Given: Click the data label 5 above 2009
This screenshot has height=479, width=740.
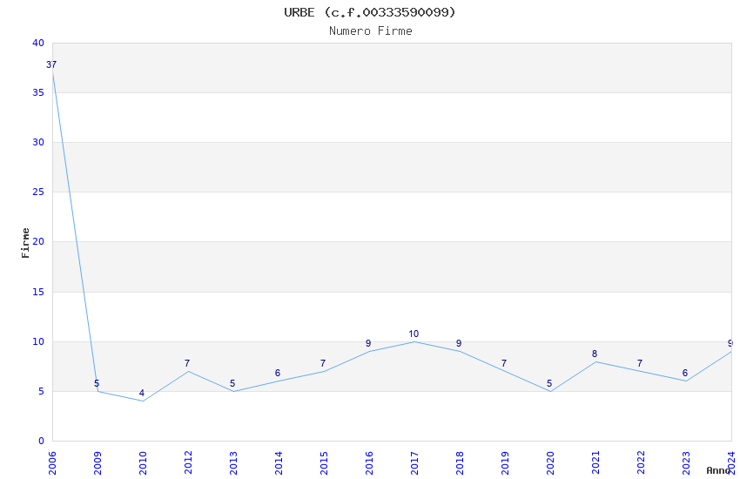Looking at the screenshot, I should click(x=97, y=383).
